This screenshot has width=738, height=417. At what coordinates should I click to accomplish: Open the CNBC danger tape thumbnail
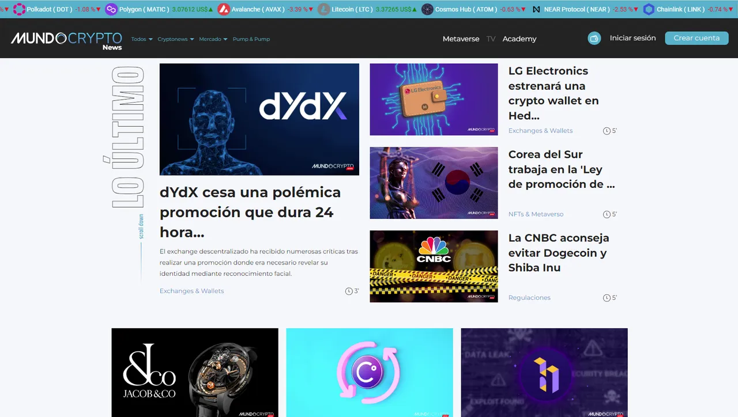pos(434,266)
